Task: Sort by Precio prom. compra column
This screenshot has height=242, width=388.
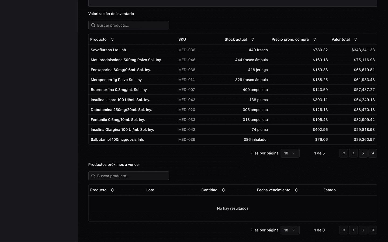Action: 294,39
